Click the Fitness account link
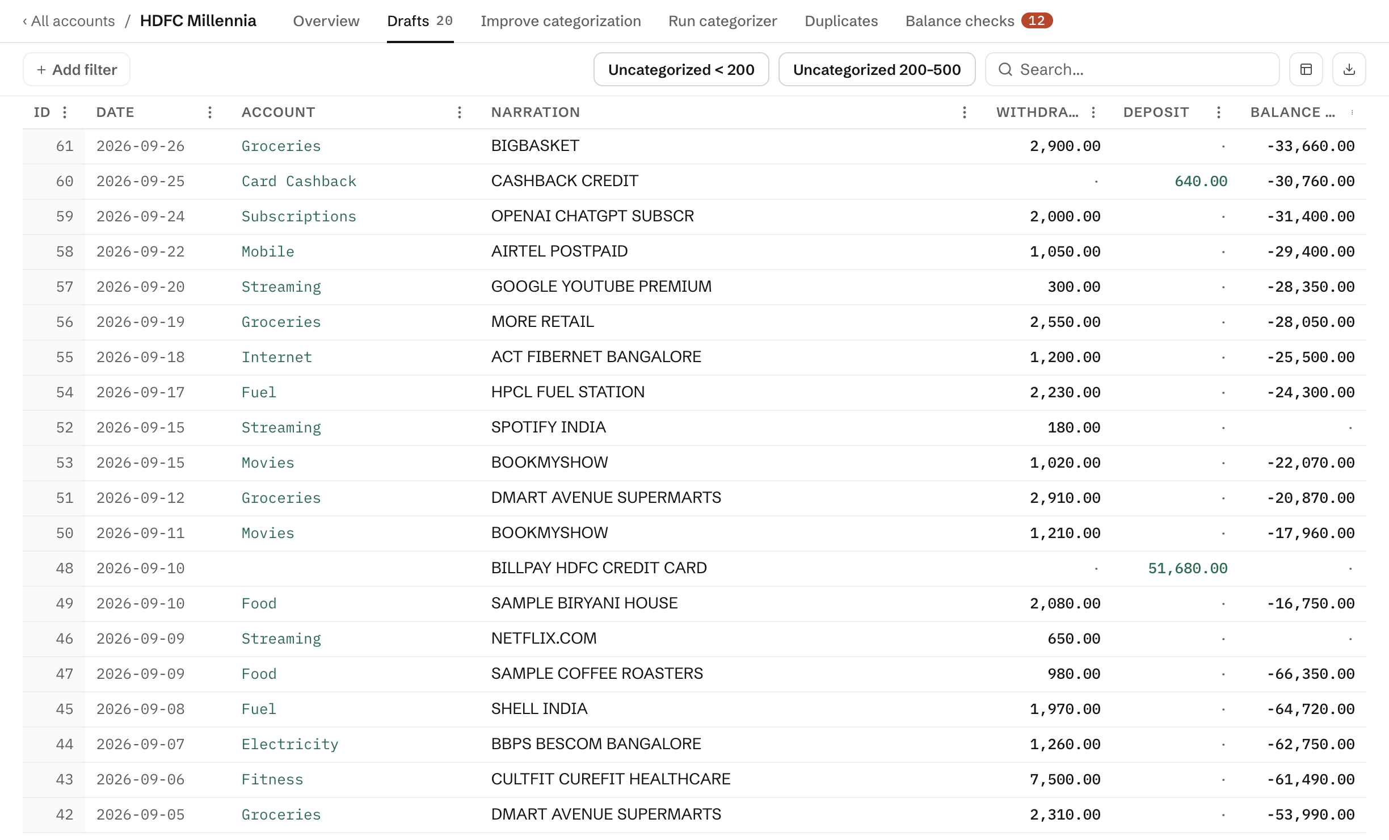Image resolution: width=1389 pixels, height=840 pixels. click(x=272, y=779)
